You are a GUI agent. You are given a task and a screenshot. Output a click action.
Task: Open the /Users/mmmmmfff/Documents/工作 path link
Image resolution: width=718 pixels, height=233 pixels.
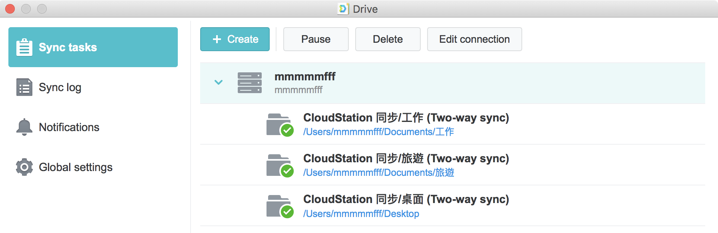[x=378, y=132]
